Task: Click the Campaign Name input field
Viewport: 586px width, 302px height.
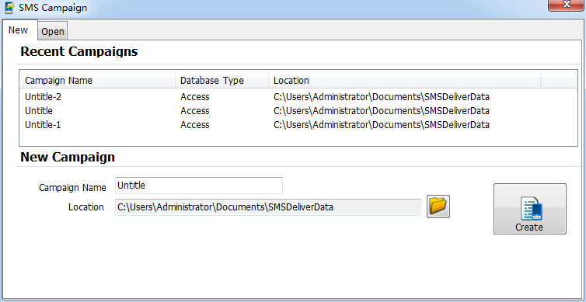Action: coord(199,186)
